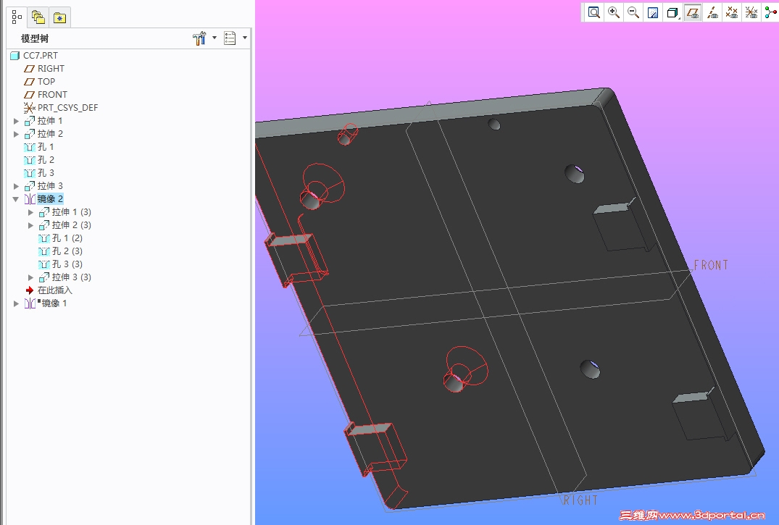This screenshot has height=525, width=779.
Task: Switch to the Model Tree tab
Action: (x=17, y=17)
